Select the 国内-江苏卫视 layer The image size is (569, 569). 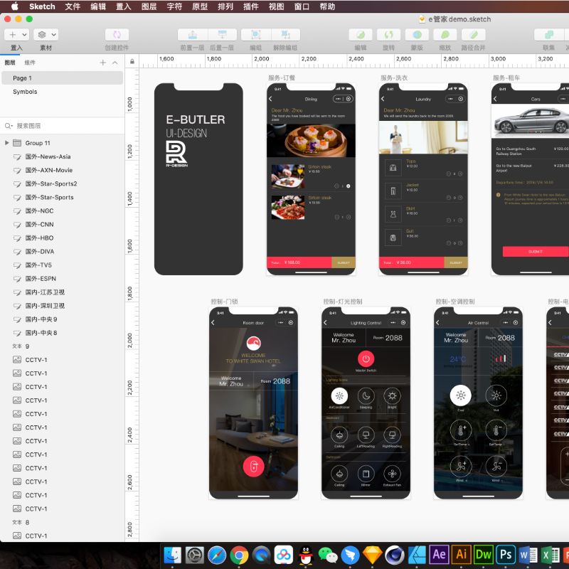tap(63, 292)
